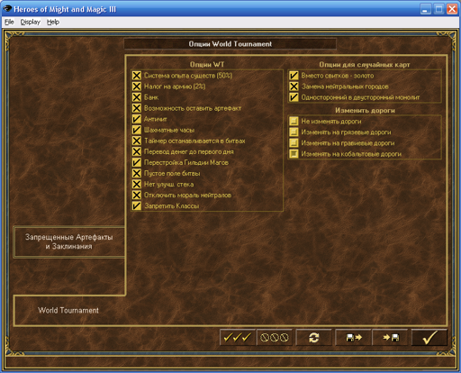The height and width of the screenshot is (373, 461).
Task: Switch to World Tournament tab
Action: click(68, 310)
